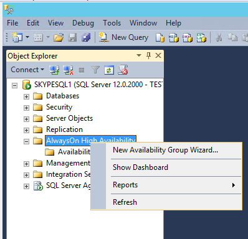Select the SQL Server Agent tree item
Screen dimensions: 248x239
pos(69,185)
